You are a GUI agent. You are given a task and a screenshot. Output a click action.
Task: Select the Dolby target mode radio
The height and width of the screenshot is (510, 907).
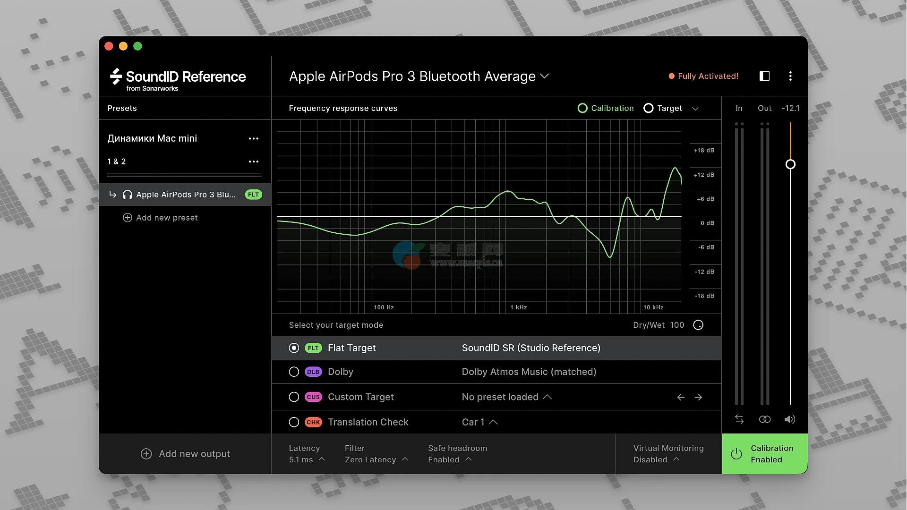click(x=294, y=372)
